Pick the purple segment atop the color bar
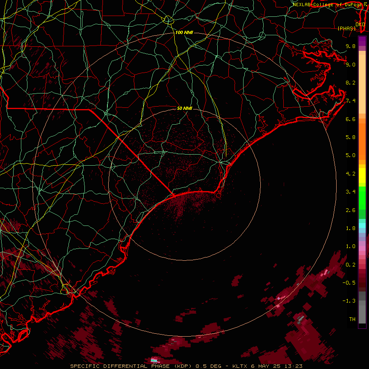Screen dimensions: 369x369 362,41
